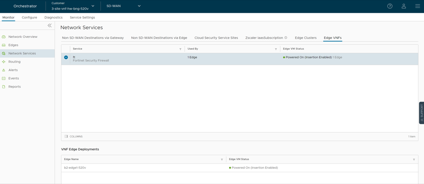This screenshot has width=424, height=184.
Task: Open the Columns chooser
Action: (x=73, y=137)
